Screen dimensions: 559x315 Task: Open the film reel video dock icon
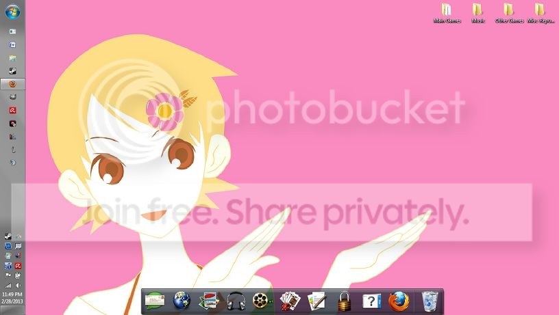point(262,301)
